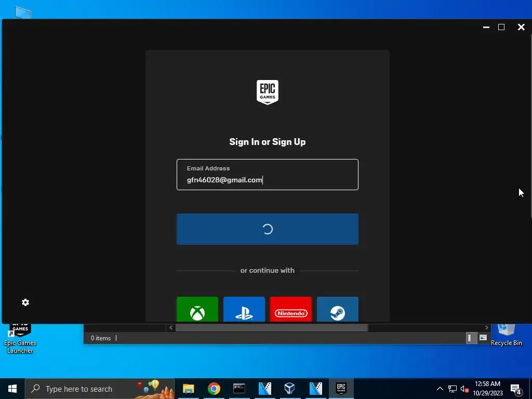The height and width of the screenshot is (399, 532).
Task: Open the notification center icon
Action: 516,389
